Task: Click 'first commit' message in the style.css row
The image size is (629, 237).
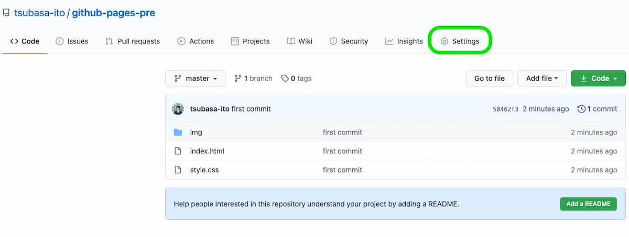Action: click(342, 170)
